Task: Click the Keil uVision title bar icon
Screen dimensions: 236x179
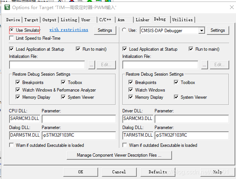Action: click(x=7, y=7)
